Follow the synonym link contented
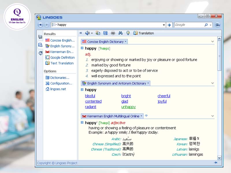Viewport: 231px width, 173px height. point(93,101)
